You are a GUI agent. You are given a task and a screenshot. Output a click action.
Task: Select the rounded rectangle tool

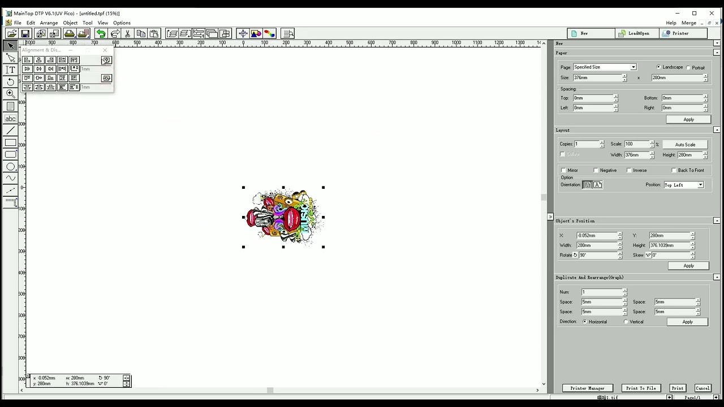tap(10, 154)
